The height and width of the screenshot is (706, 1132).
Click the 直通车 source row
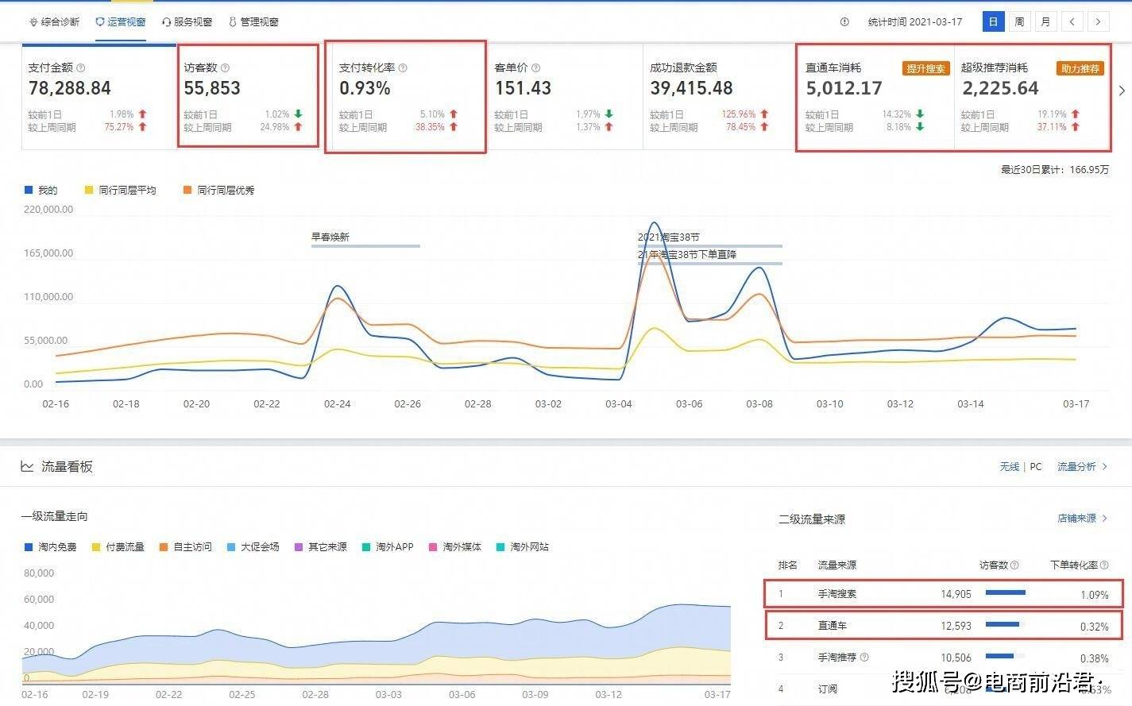coord(944,626)
